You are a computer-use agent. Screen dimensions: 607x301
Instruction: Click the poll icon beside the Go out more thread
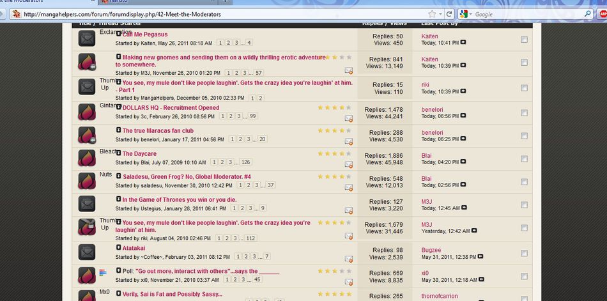tap(103, 273)
